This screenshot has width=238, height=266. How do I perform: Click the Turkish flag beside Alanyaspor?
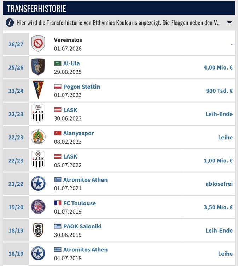[x=58, y=133]
